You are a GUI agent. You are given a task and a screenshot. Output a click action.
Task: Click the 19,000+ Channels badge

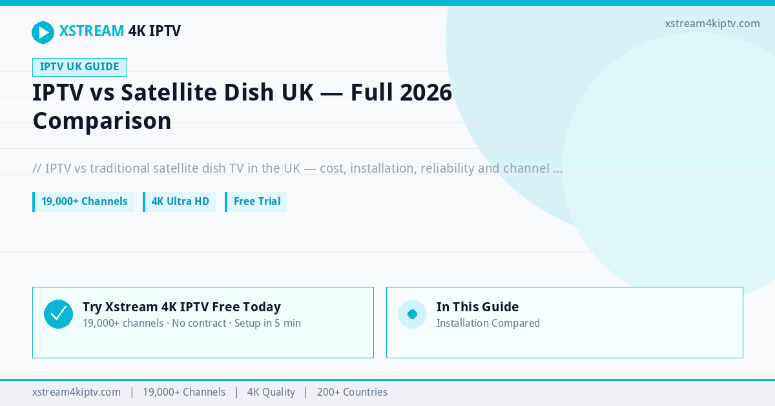(83, 202)
